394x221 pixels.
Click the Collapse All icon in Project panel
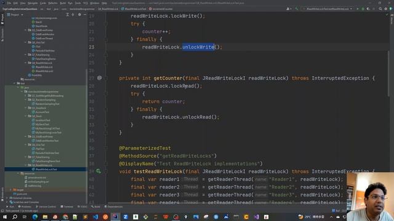click(73, 15)
